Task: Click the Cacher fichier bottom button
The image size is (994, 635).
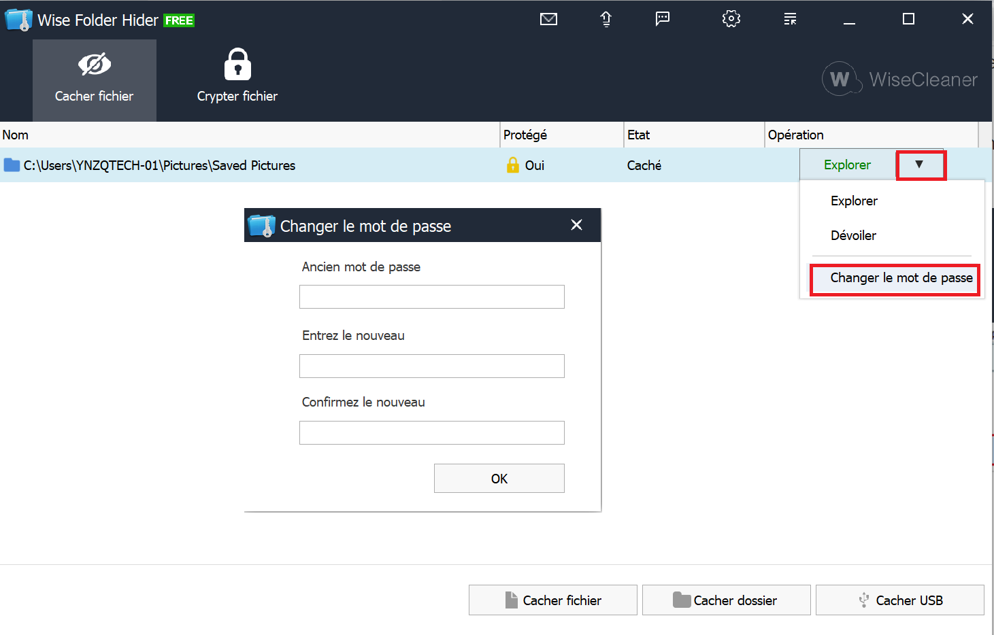Action: (x=553, y=600)
